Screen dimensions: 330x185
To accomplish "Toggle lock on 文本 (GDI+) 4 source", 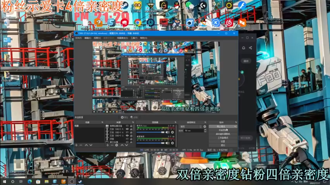I will point(131,132).
